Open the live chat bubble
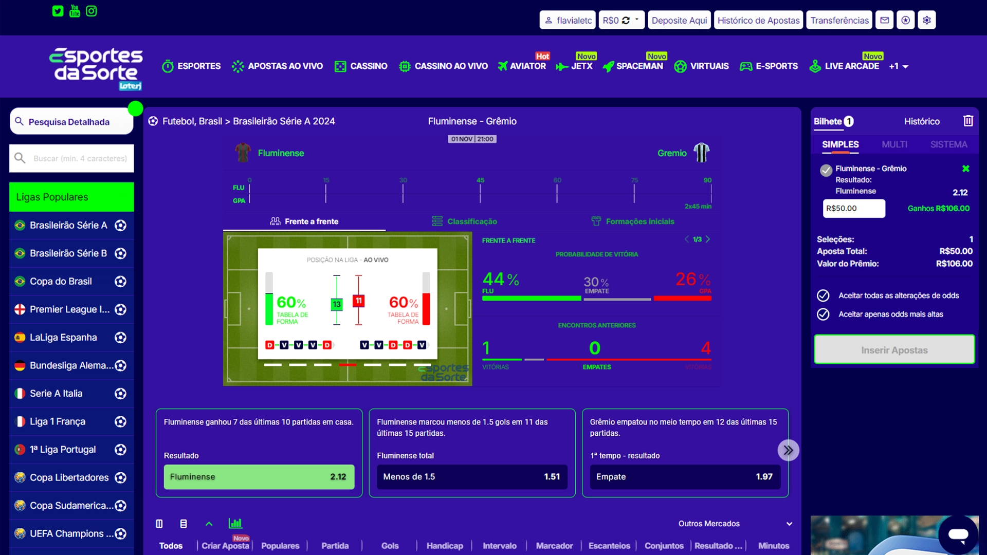Screen dimensions: 987x555 [x=958, y=534]
